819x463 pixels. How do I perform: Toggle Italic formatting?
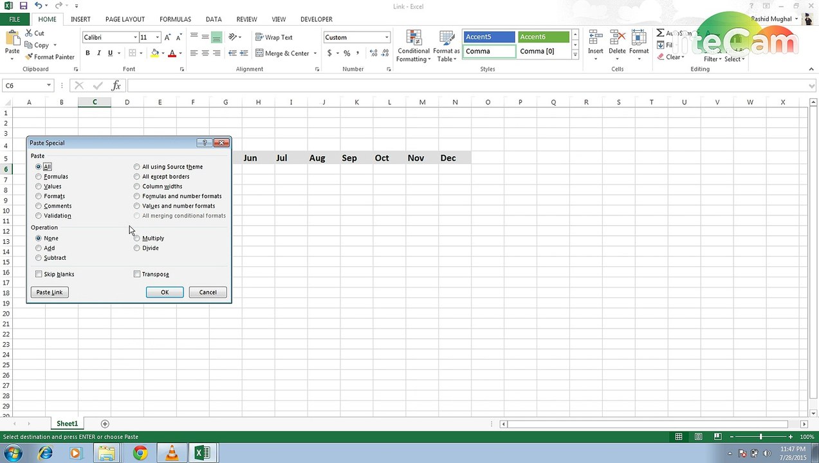coord(98,53)
